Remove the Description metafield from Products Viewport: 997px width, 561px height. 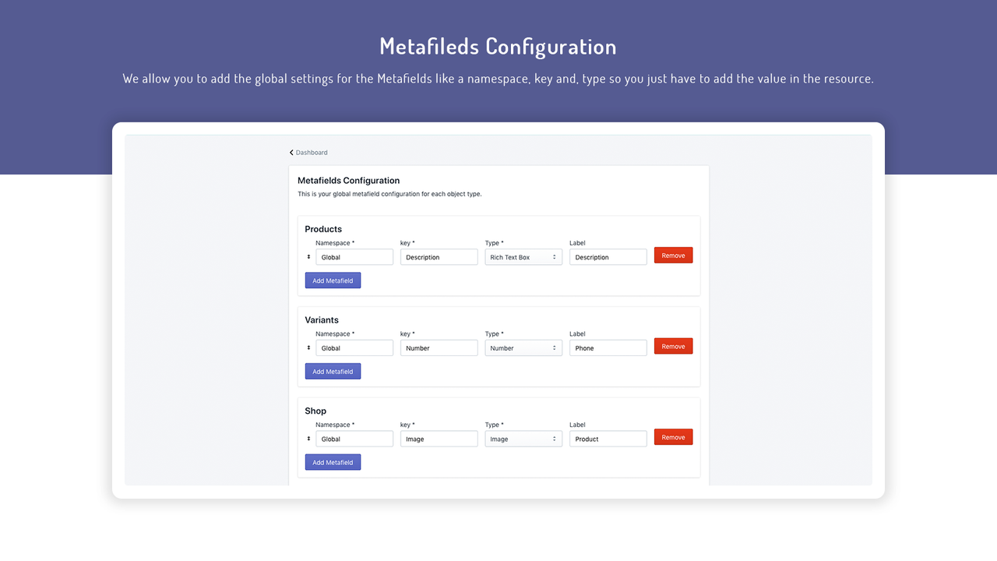[x=672, y=255]
